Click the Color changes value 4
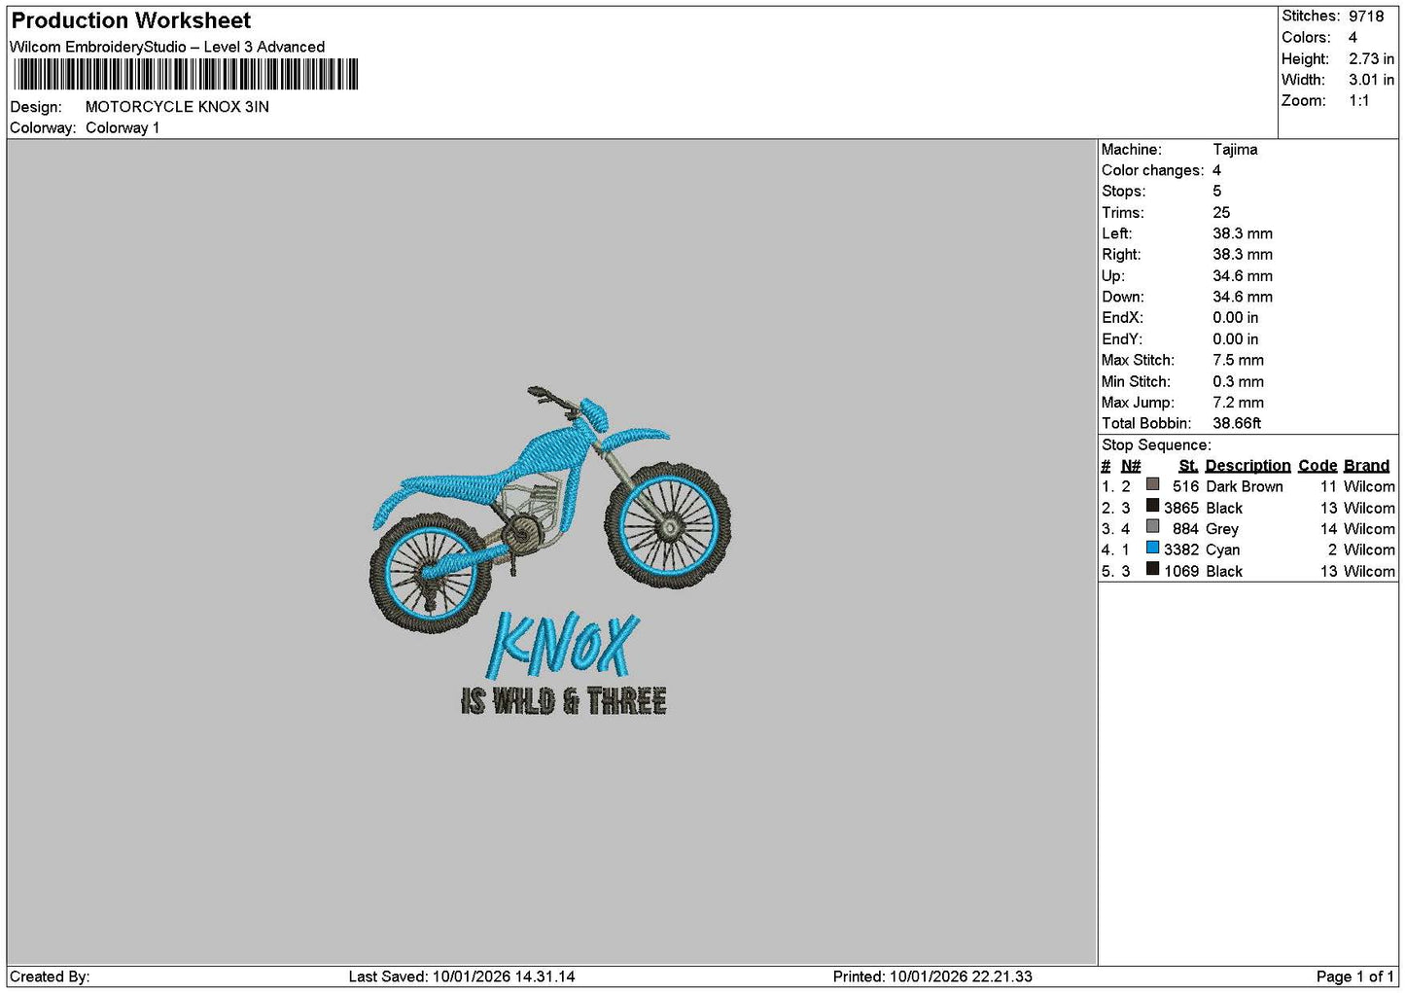The width and height of the screenshot is (1405, 993). (1216, 171)
